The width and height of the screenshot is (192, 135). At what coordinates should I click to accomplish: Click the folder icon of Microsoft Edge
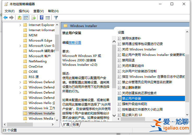(x=25, y=40)
